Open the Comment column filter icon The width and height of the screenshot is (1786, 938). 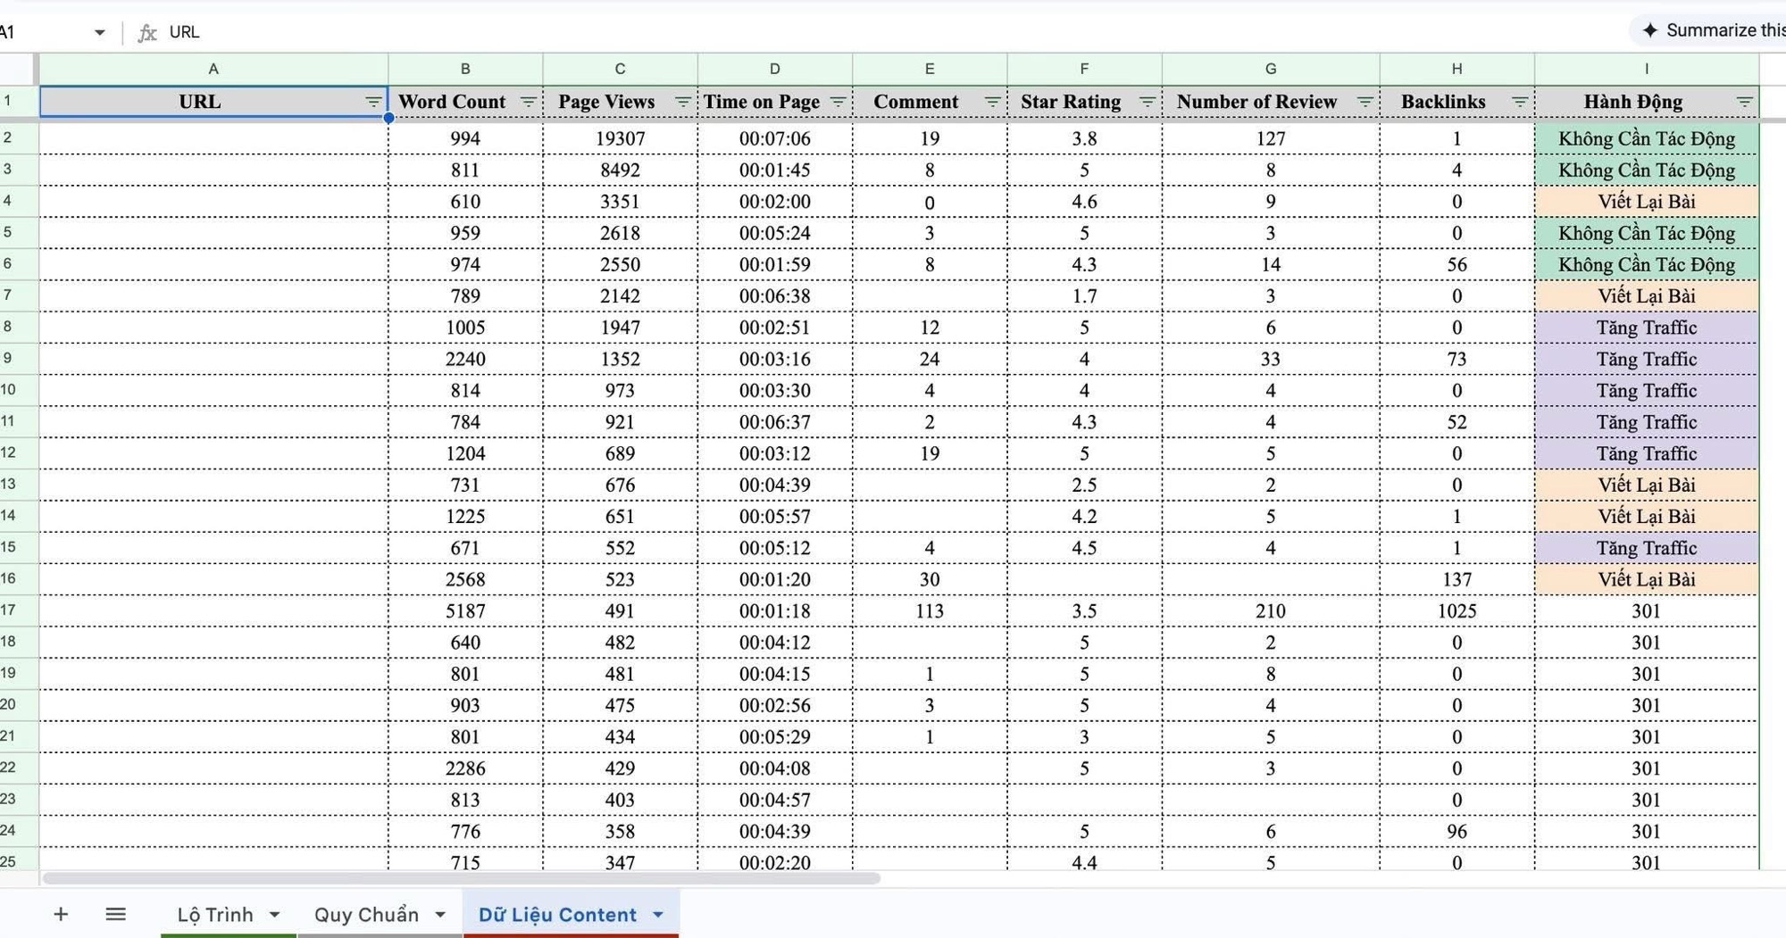(991, 102)
